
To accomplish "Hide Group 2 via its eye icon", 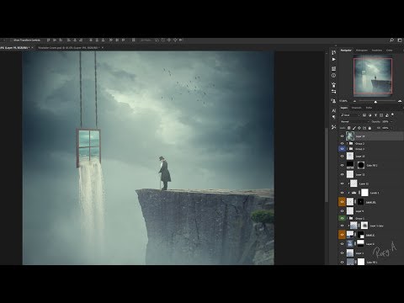I will 342,143.
